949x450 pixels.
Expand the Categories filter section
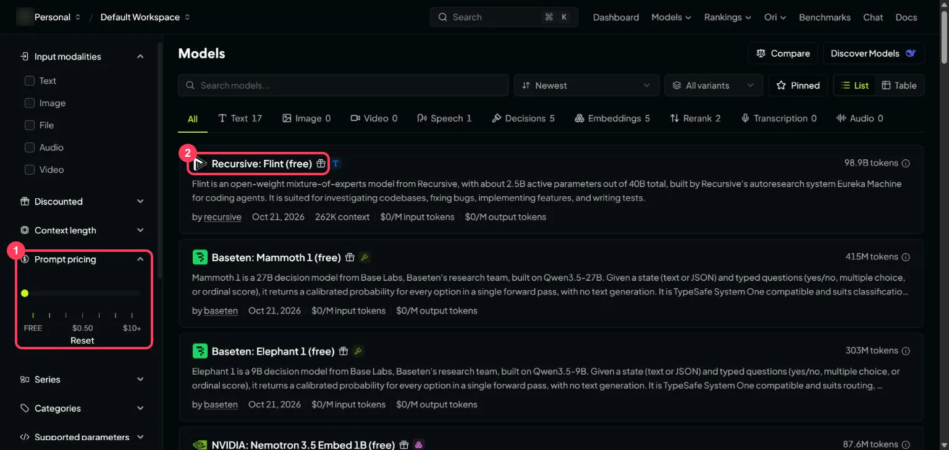click(82, 408)
